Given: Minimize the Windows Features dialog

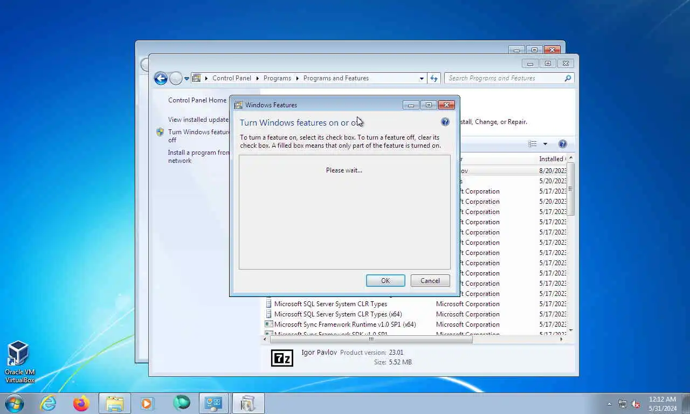Looking at the screenshot, I should pyautogui.click(x=411, y=105).
